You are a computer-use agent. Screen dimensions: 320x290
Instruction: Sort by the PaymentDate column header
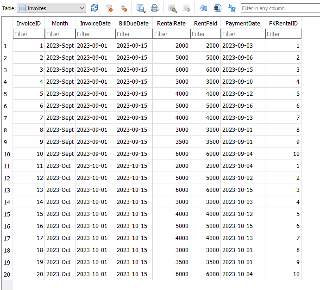pyautogui.click(x=243, y=24)
